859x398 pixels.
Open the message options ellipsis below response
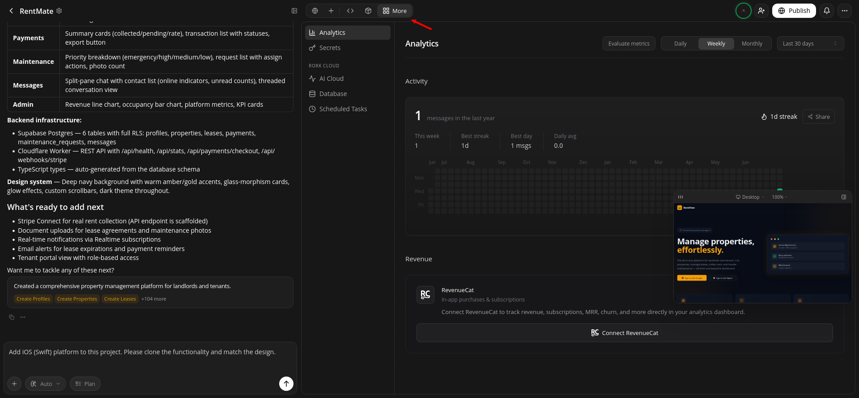[x=23, y=317]
